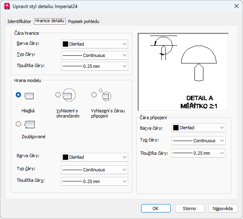Viewport: 243px width, 219px height.
Task: Click the smooth with border illustration icon
Action: pos(69,95)
